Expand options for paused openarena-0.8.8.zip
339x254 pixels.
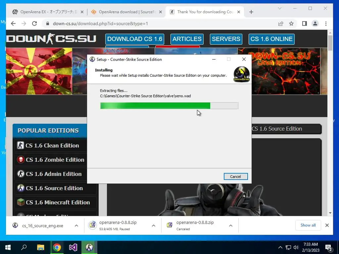pos(154,226)
